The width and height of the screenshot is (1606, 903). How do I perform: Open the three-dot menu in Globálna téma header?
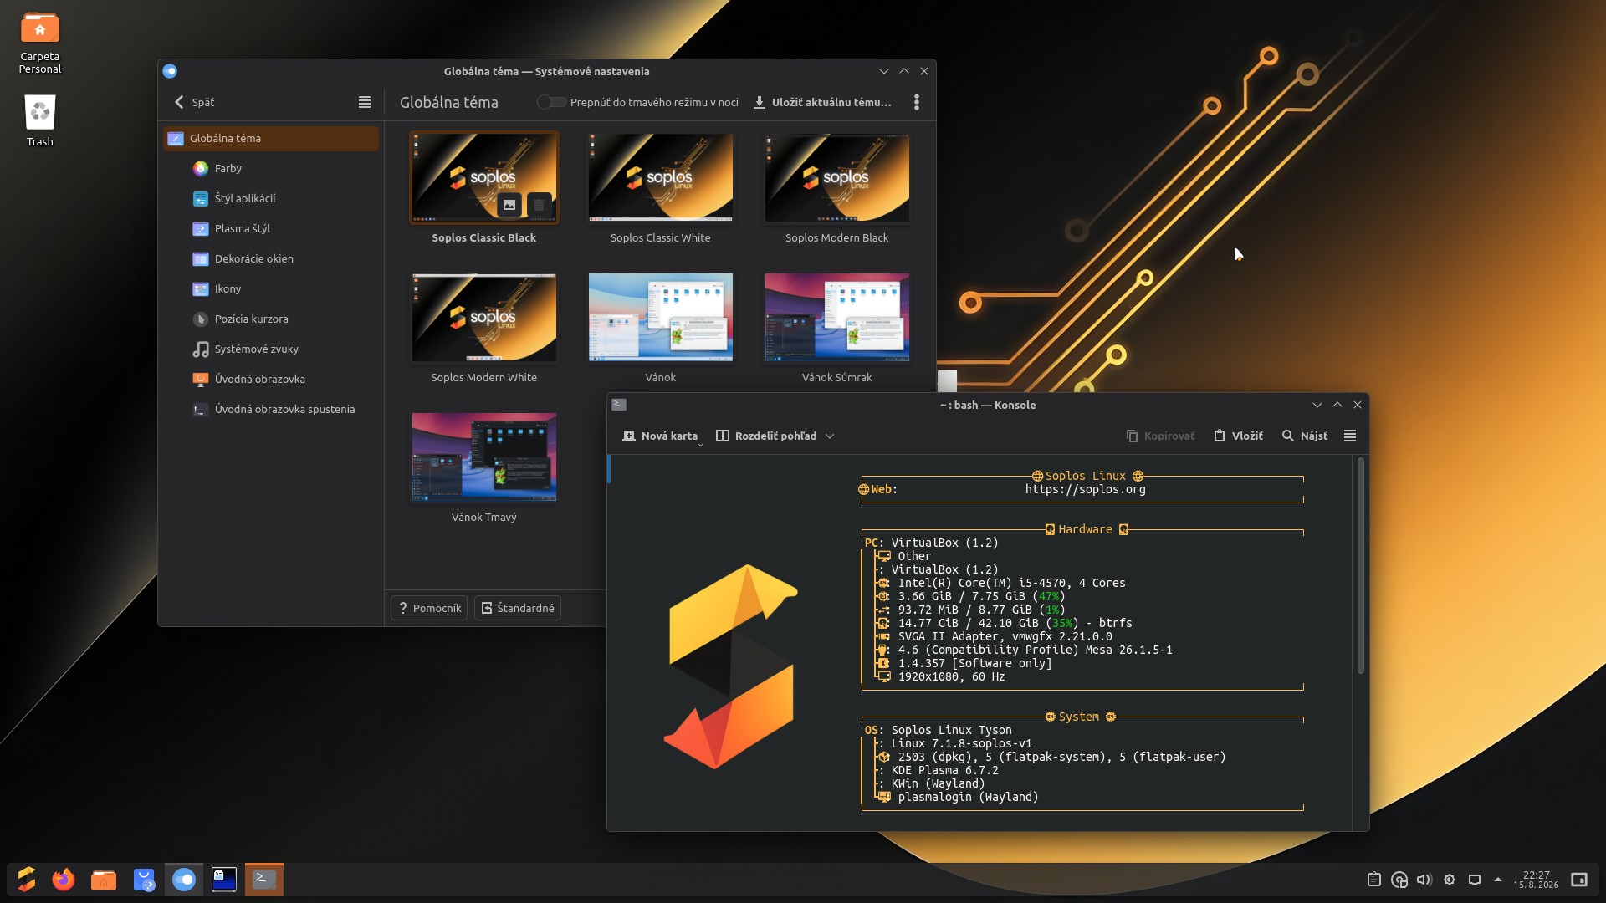[917, 102]
